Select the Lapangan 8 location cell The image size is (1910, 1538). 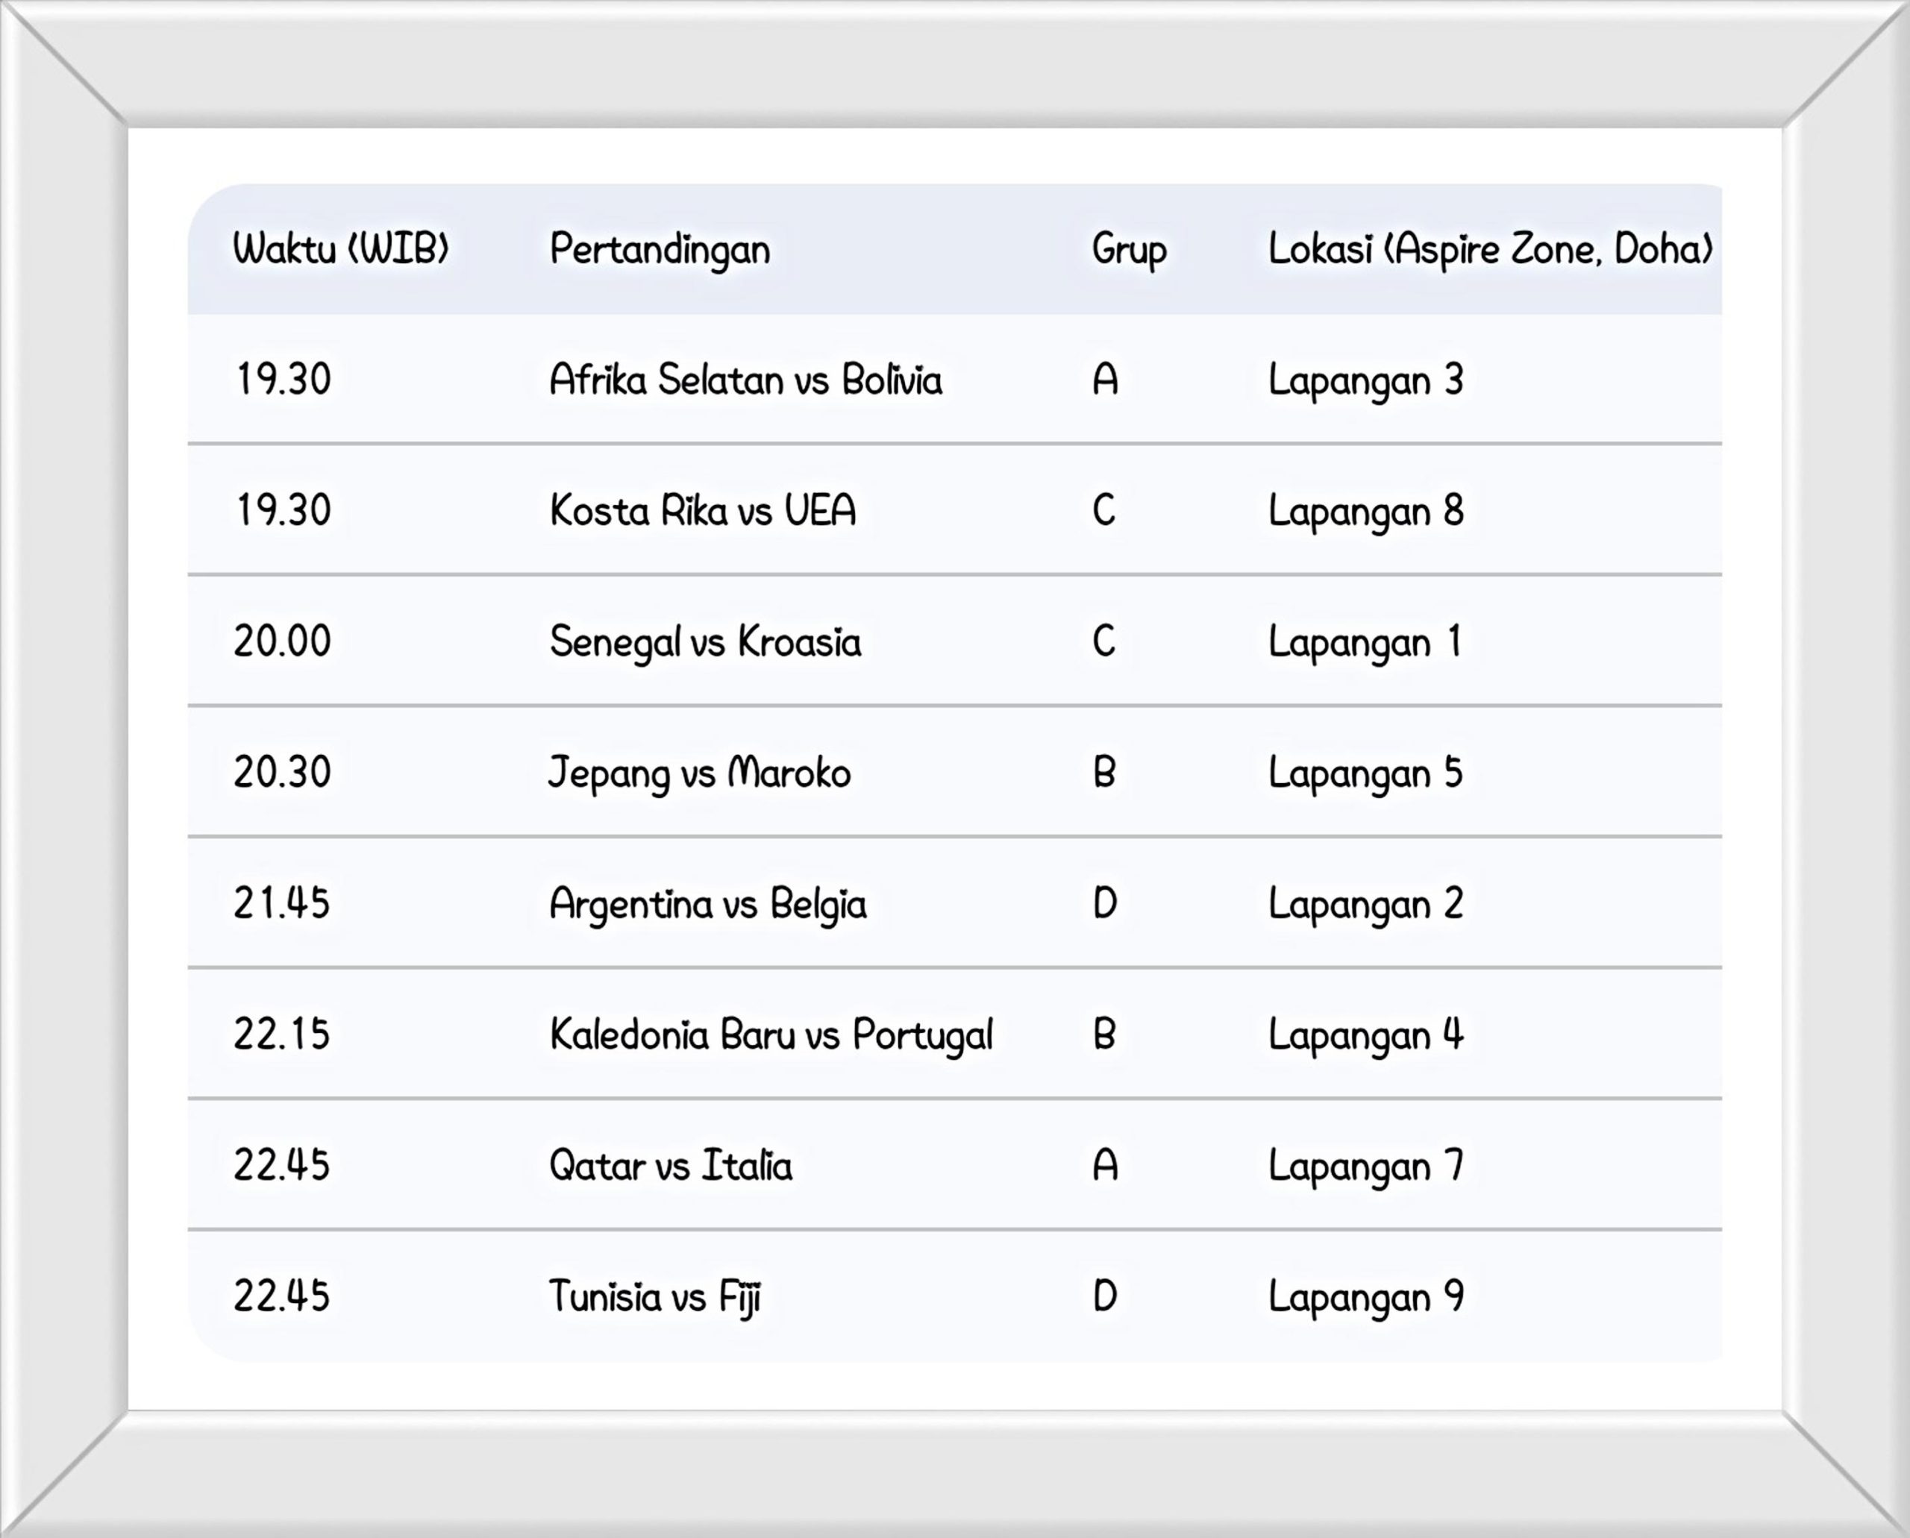(x=1365, y=511)
